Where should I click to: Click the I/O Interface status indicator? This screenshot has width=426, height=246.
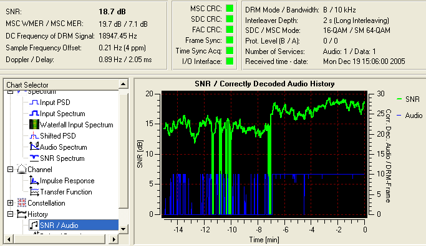(230, 61)
